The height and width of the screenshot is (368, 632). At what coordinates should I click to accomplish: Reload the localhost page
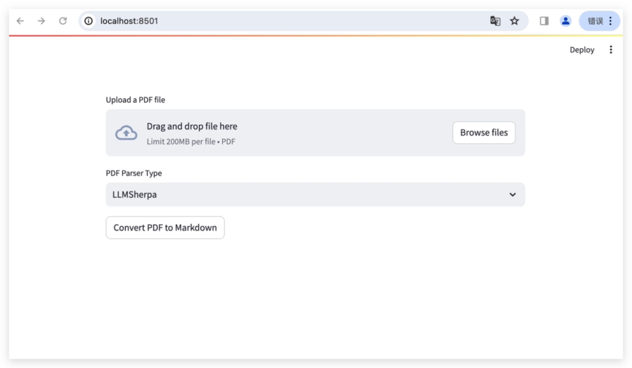coord(63,21)
